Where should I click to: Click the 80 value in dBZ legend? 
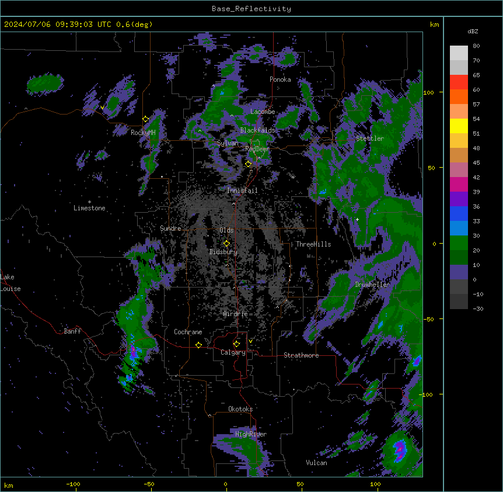476,46
